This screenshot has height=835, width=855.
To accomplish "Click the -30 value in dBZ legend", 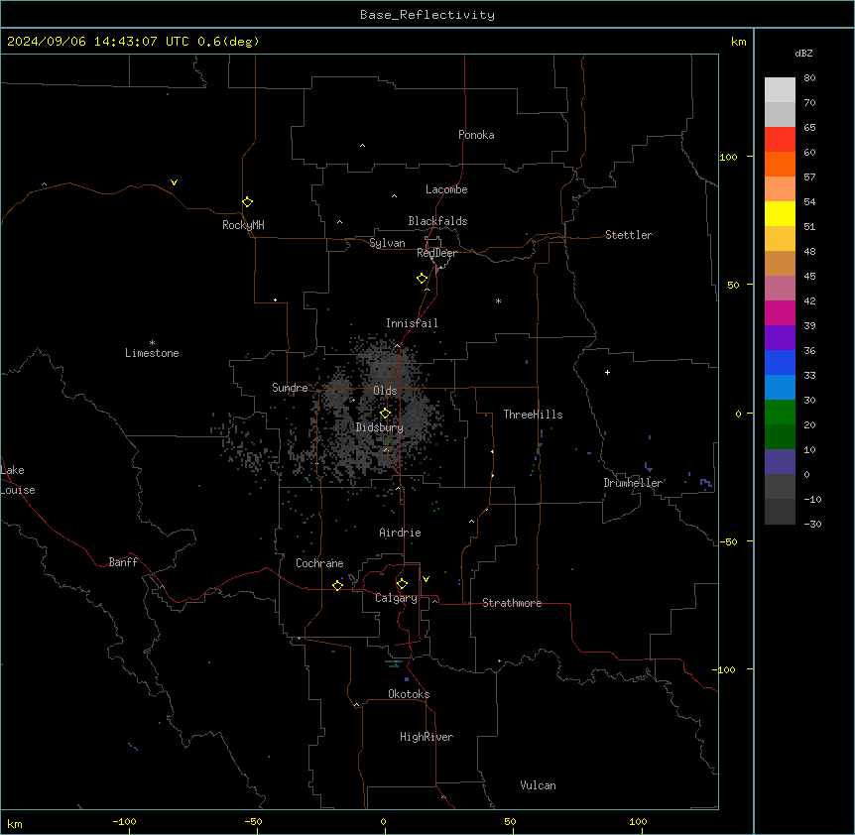I will coord(812,524).
